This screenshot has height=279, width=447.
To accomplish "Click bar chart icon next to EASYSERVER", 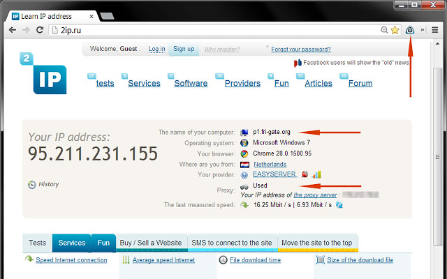I will click(316, 174).
